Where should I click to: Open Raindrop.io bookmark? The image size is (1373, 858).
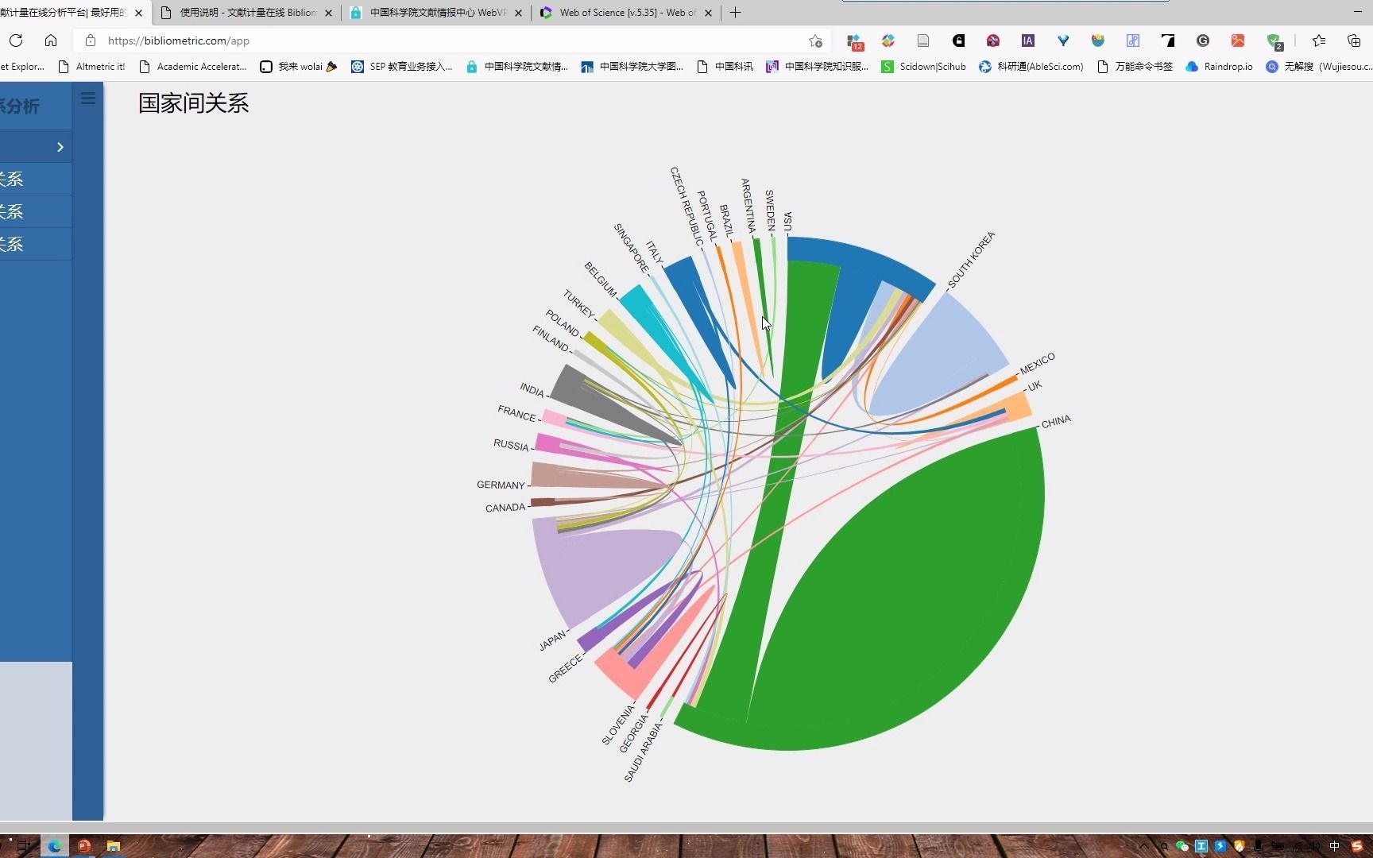[x=1219, y=67]
